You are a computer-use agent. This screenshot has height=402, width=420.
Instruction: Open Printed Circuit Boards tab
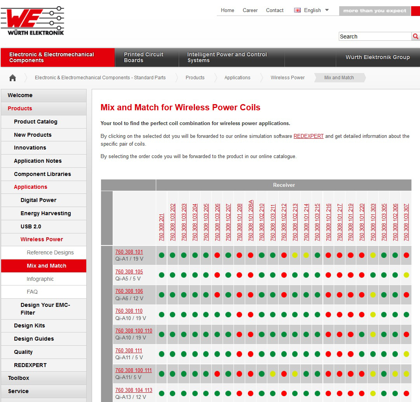[x=144, y=57]
